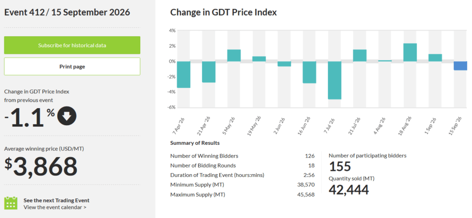
Task: Click the green calendar icon
Action: coord(11,203)
